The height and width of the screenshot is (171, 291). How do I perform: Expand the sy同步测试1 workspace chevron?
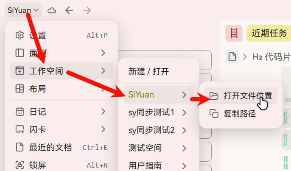(x=184, y=112)
